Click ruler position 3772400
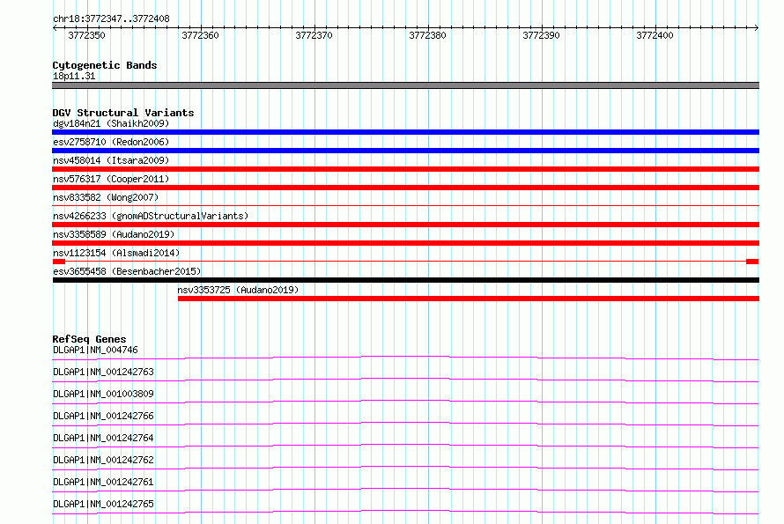Screen dimensions: 784x524 coord(655,35)
